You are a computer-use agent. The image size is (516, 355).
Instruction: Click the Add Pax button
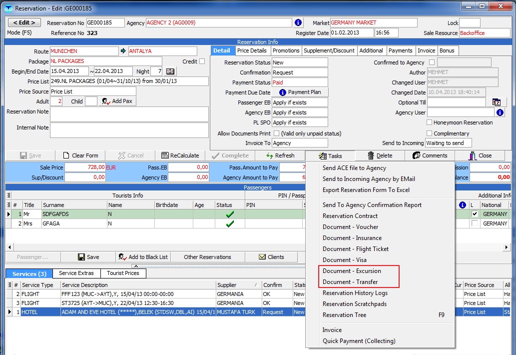[x=117, y=101]
